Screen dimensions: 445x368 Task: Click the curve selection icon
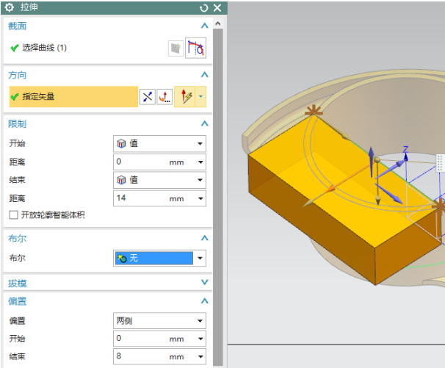pos(195,48)
